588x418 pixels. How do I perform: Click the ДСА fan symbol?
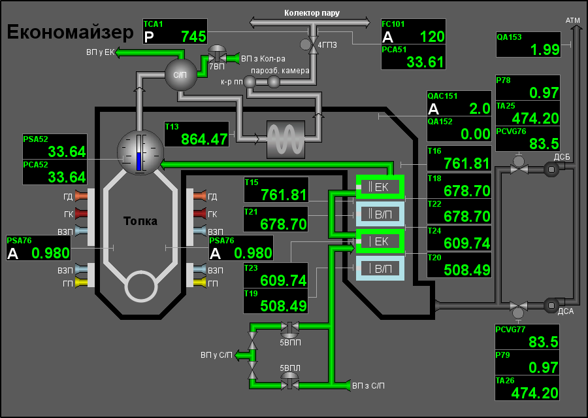(551, 305)
